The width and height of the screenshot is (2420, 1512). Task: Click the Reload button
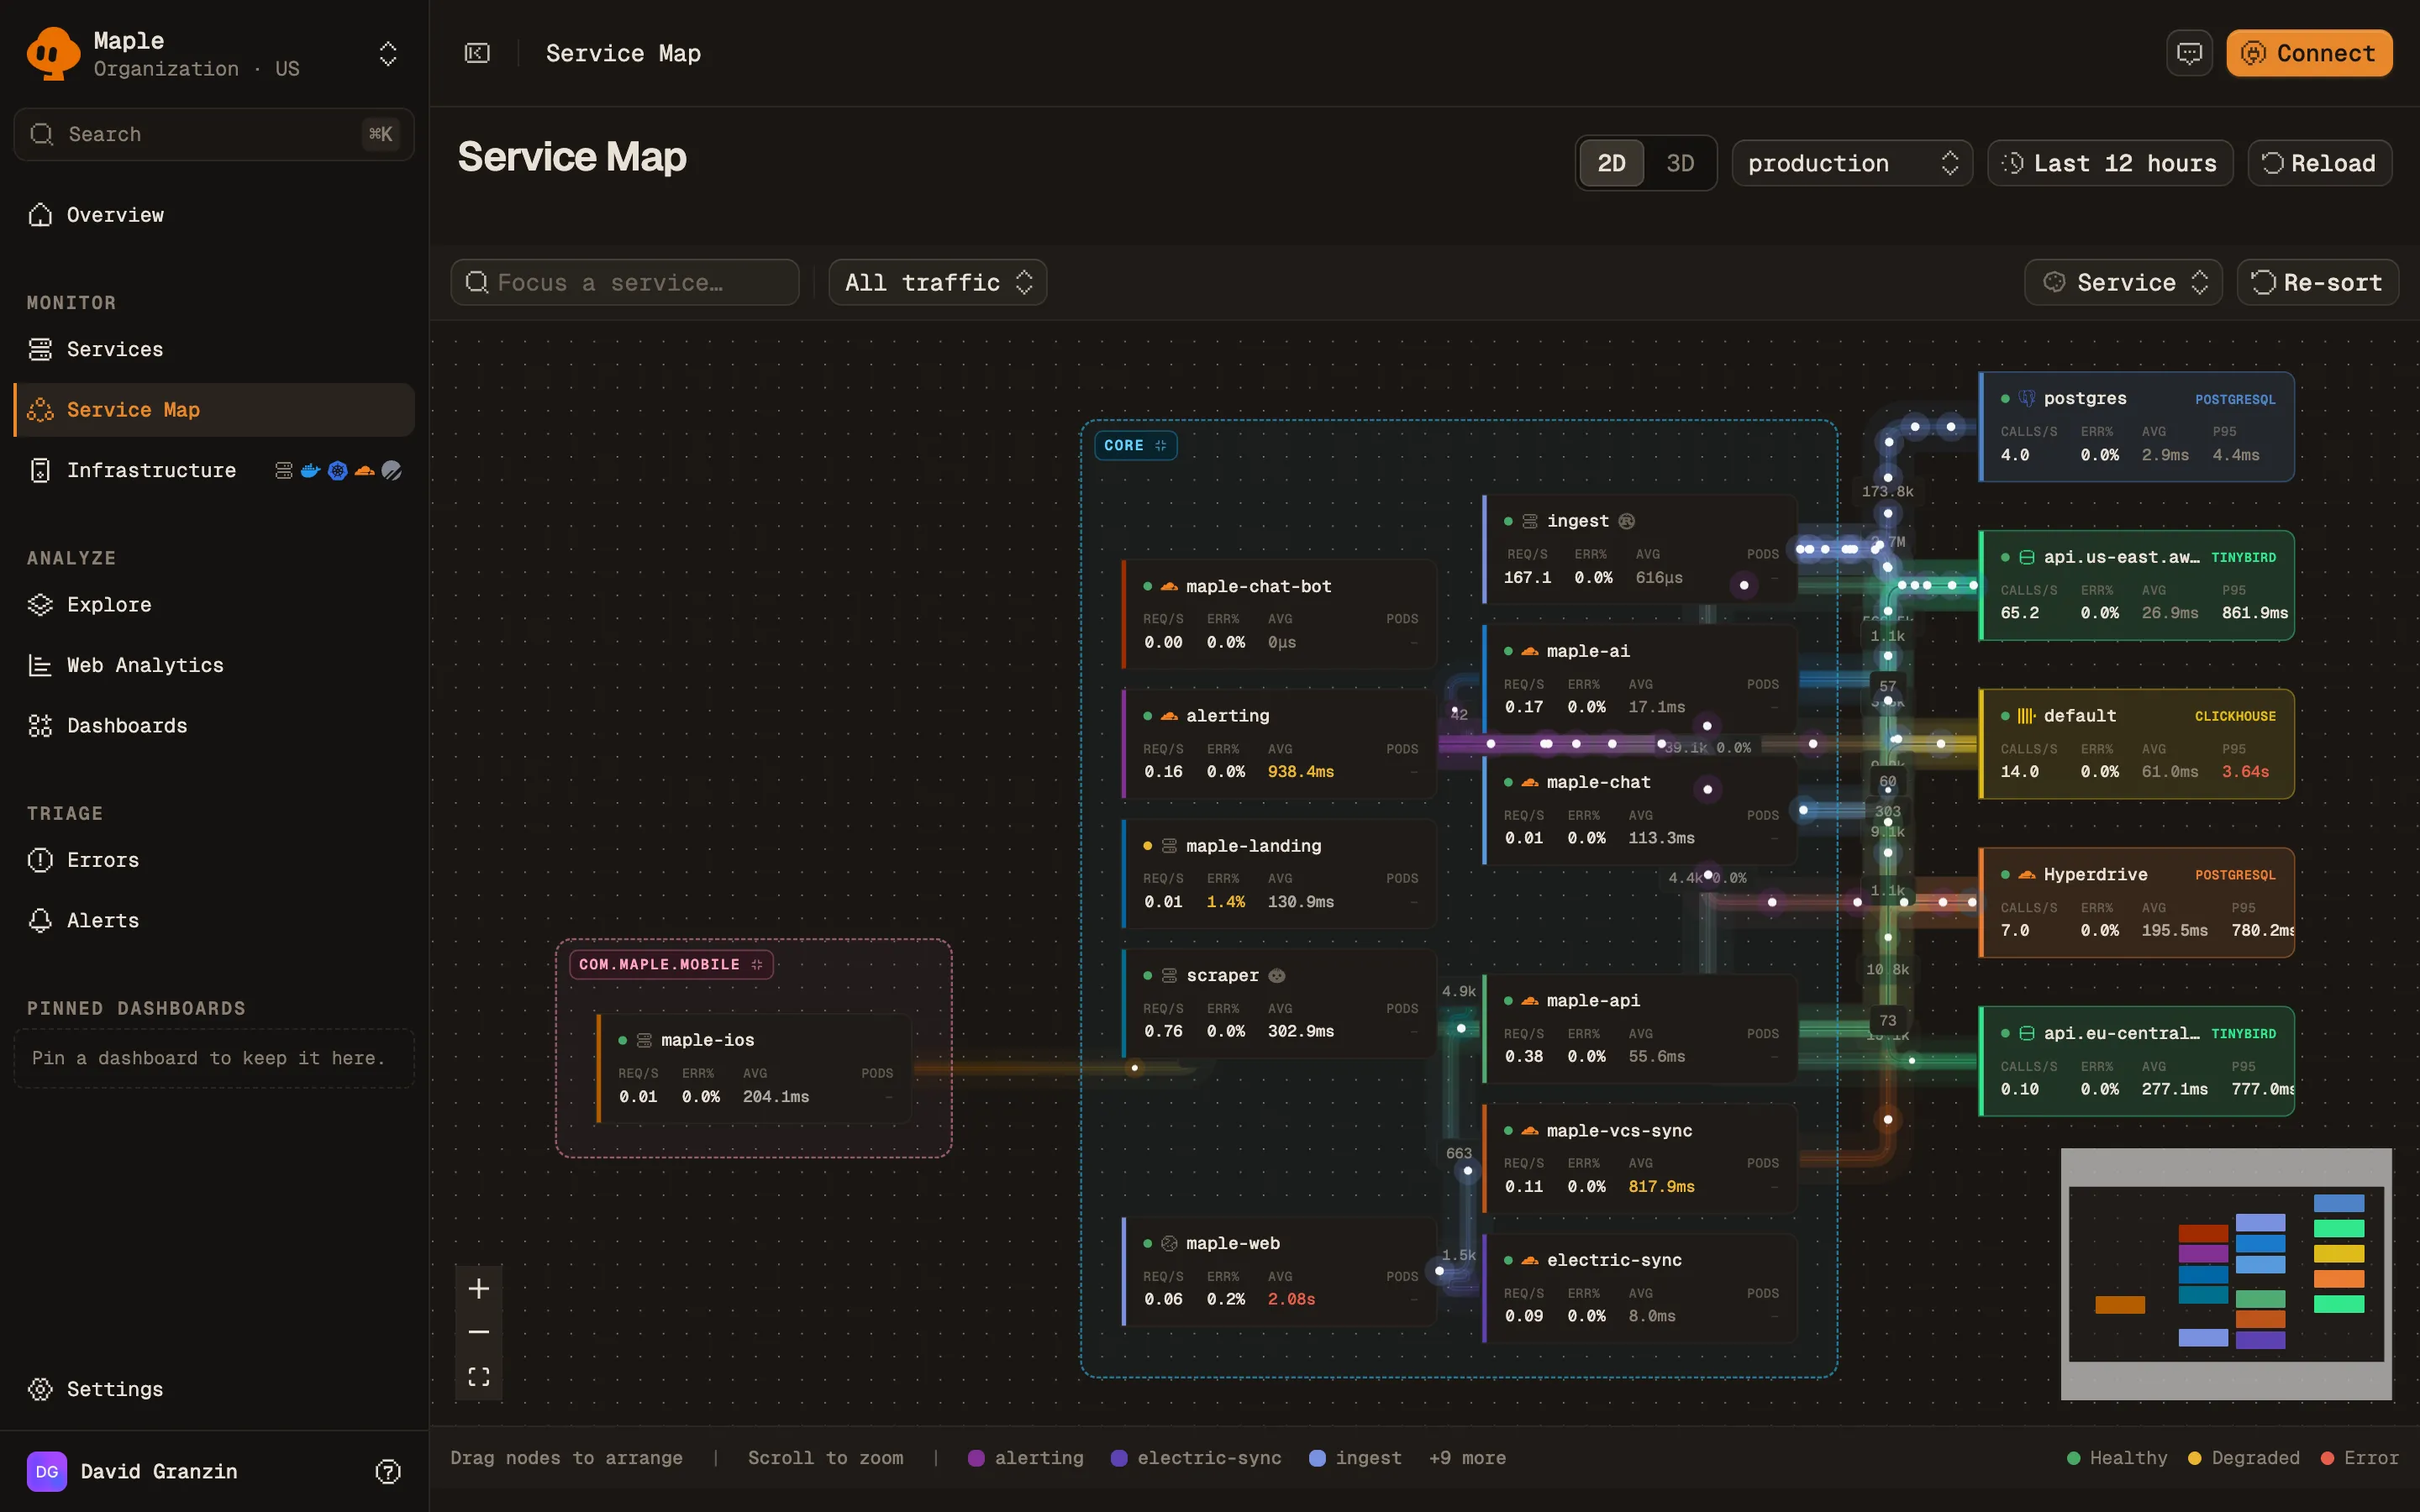tap(2319, 163)
